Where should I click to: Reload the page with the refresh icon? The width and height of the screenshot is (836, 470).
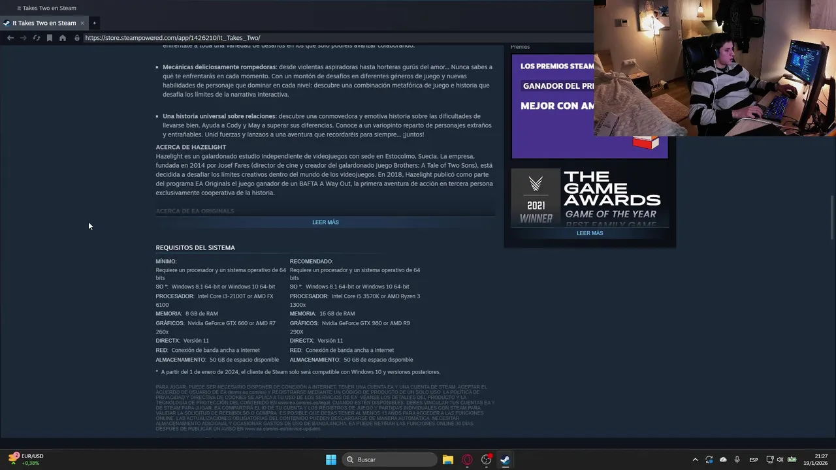point(37,38)
